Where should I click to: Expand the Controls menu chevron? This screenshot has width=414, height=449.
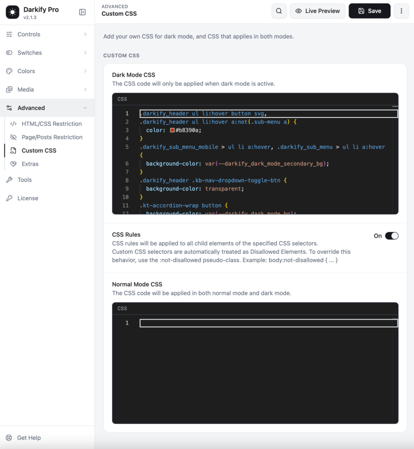tap(86, 34)
